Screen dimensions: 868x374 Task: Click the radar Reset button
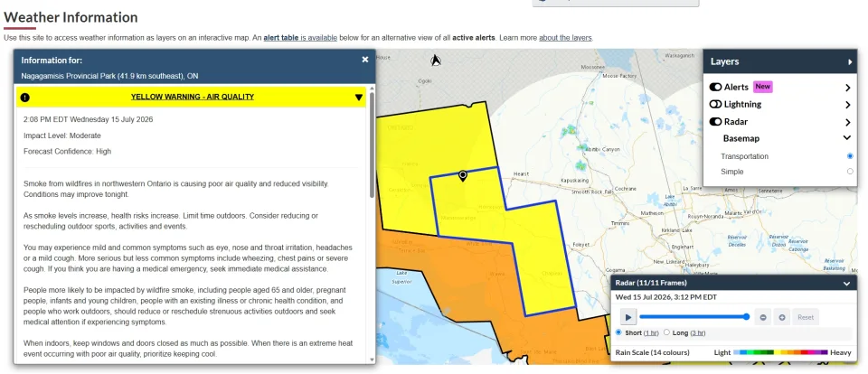806,317
